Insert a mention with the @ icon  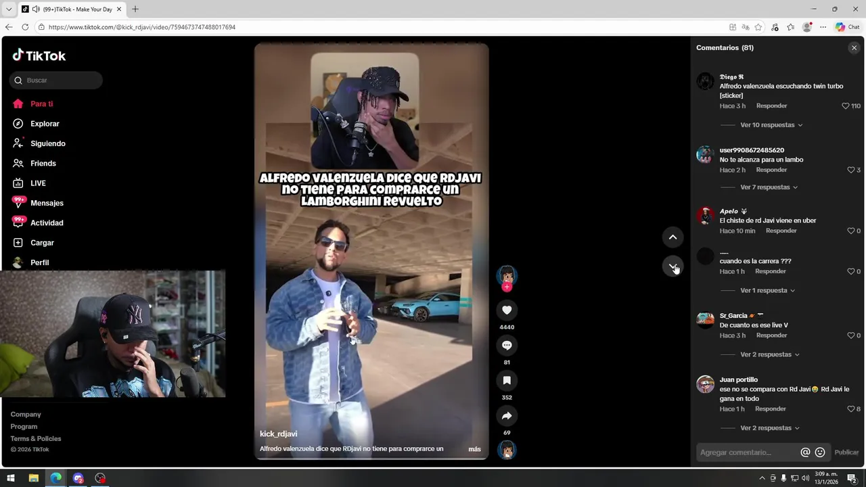click(x=805, y=453)
